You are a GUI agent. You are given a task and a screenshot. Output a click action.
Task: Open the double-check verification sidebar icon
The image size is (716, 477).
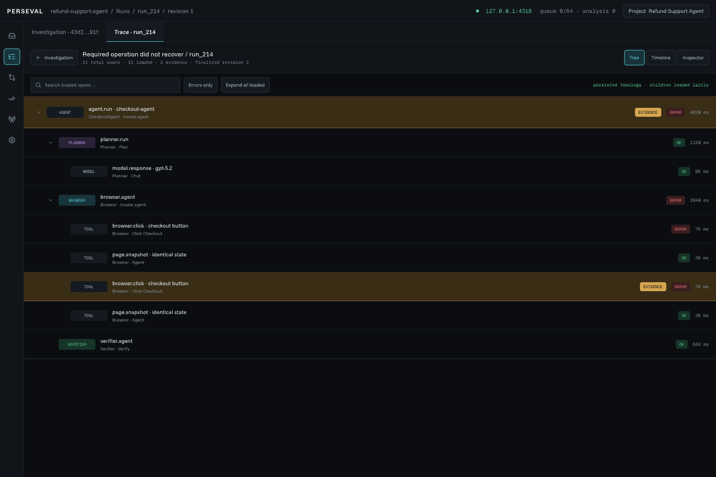pos(12,98)
